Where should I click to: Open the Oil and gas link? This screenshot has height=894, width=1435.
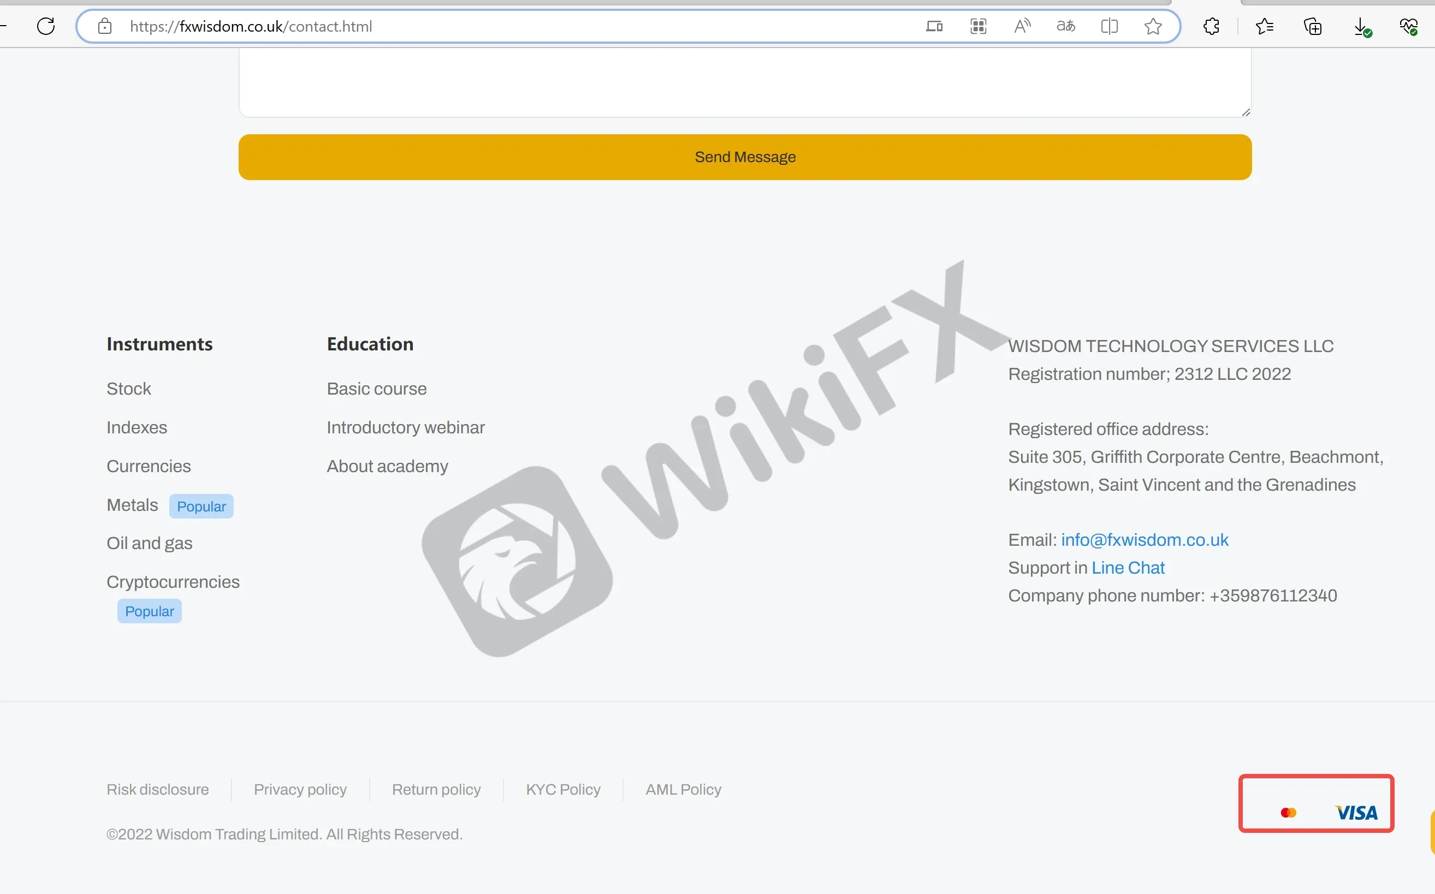click(x=149, y=543)
